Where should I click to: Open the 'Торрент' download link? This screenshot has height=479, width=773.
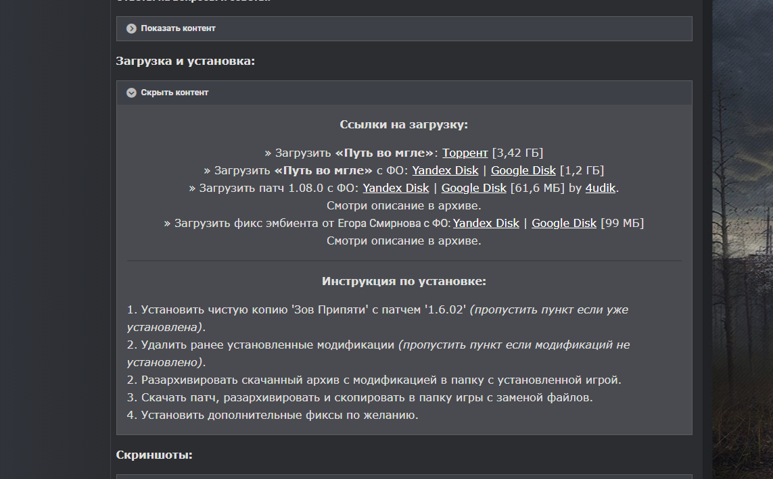click(465, 153)
